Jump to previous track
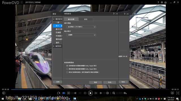The image size is (181, 101). click(80, 93)
